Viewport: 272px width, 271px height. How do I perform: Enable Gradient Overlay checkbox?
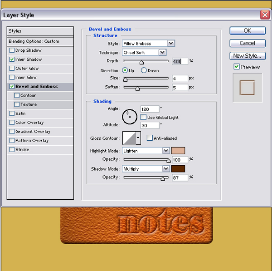(x=12, y=132)
